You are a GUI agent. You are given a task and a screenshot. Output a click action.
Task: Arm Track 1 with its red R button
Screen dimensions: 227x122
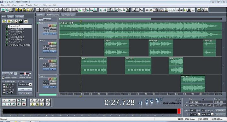[x=49, y=26]
